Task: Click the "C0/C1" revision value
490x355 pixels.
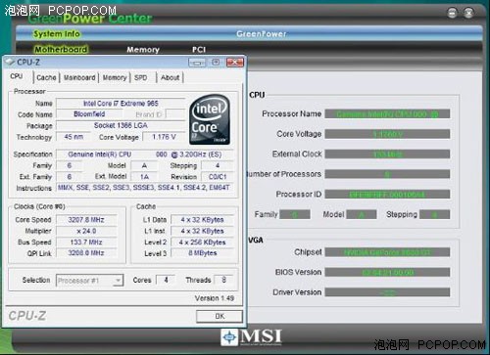Action: [218, 177]
